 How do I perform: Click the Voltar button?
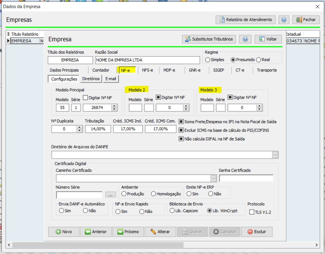[x=268, y=39]
